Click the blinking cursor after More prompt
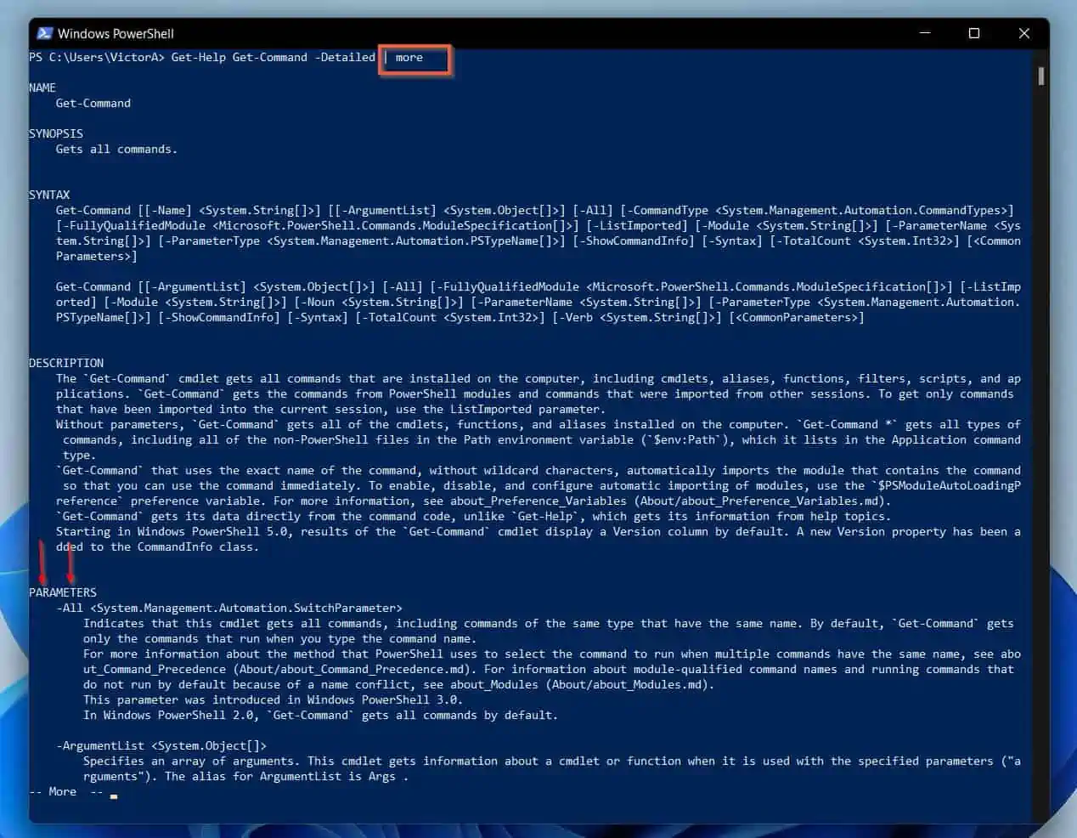 (114, 796)
